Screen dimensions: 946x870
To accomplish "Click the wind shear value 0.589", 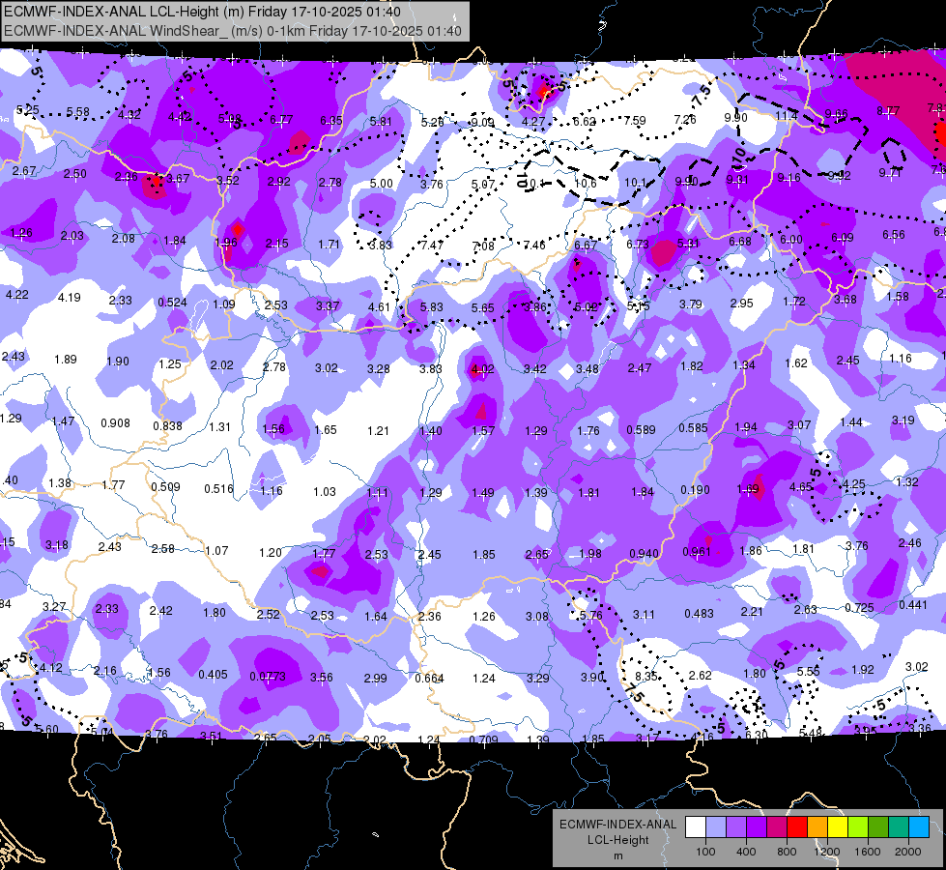I will pyautogui.click(x=641, y=430).
